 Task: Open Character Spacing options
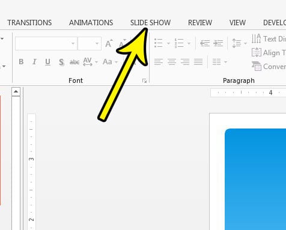click(88, 62)
